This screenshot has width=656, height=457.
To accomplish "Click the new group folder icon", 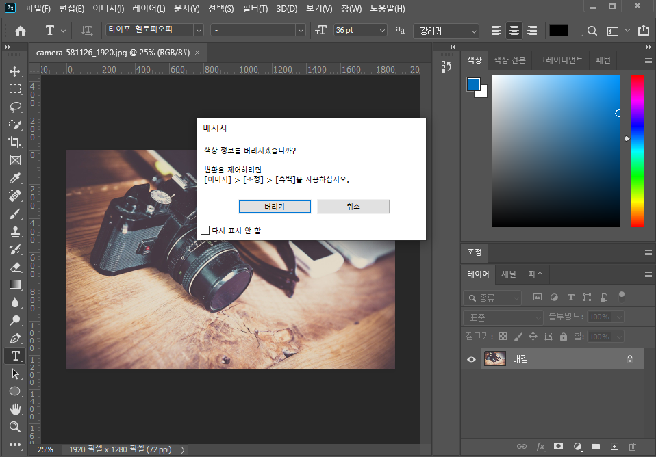I will [596, 447].
